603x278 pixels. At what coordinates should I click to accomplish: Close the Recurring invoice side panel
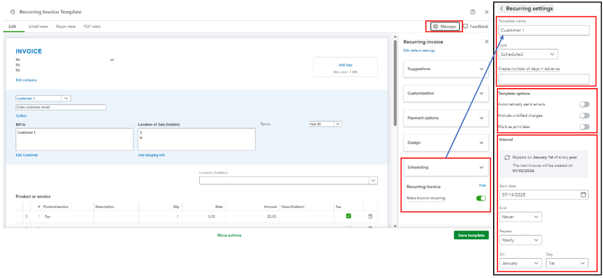[487, 42]
